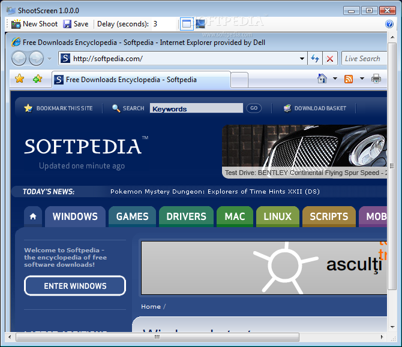Click the Bookmark This Site star icon
The image size is (402, 347).
[28, 108]
